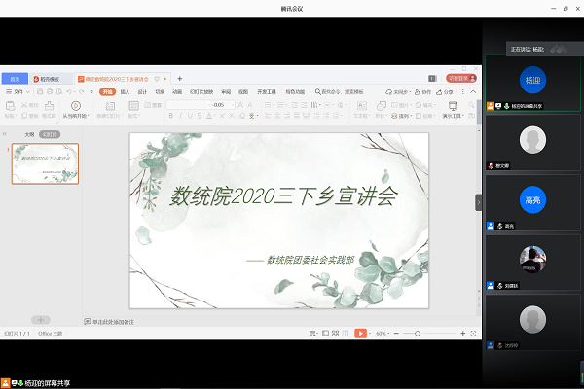The image size is (584, 389).
Task: Click fit-to-window icon at status bar end
Action: [x=472, y=334]
